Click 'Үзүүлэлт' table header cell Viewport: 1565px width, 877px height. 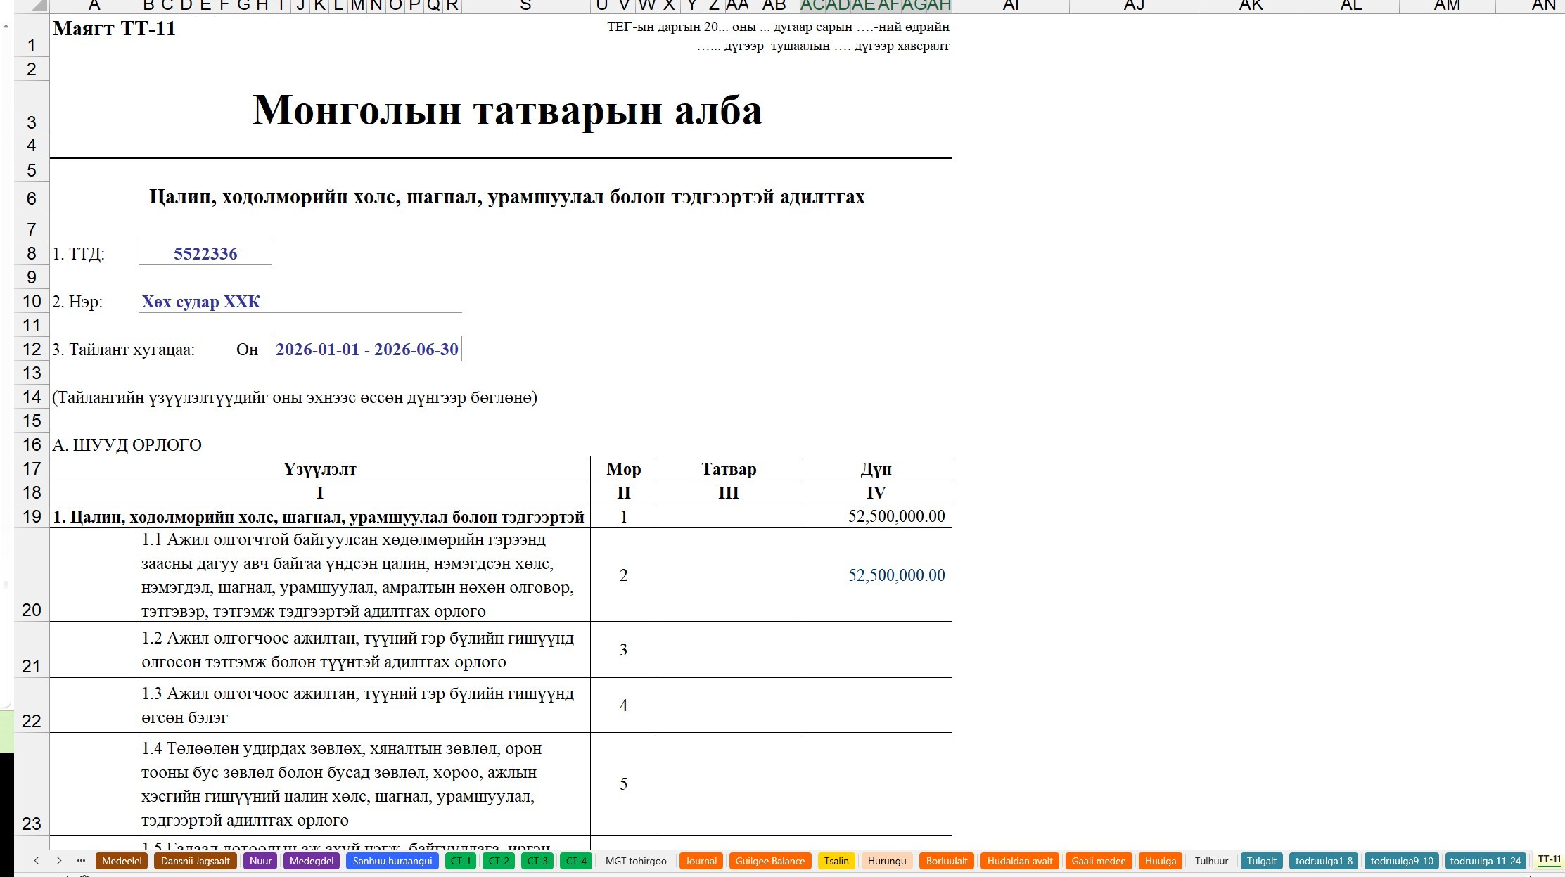(x=320, y=468)
